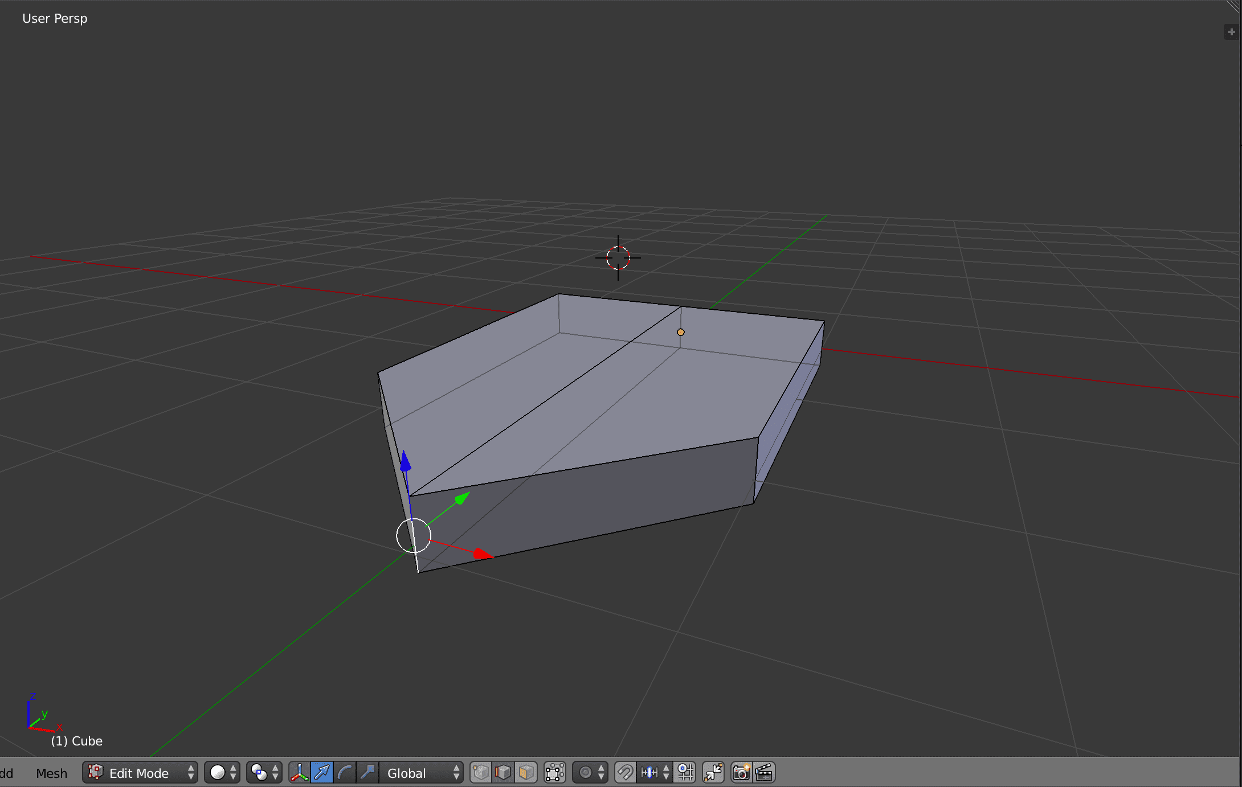1242x787 pixels.
Task: Toggle automerge editing icon
Action: pos(713,773)
